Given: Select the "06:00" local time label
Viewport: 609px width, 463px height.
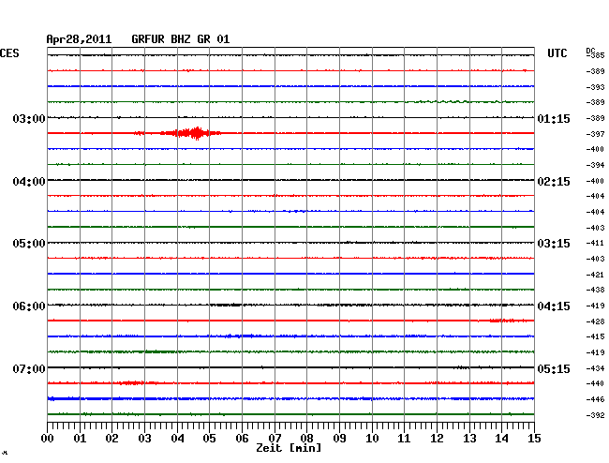Looking at the screenshot, I should point(29,306).
